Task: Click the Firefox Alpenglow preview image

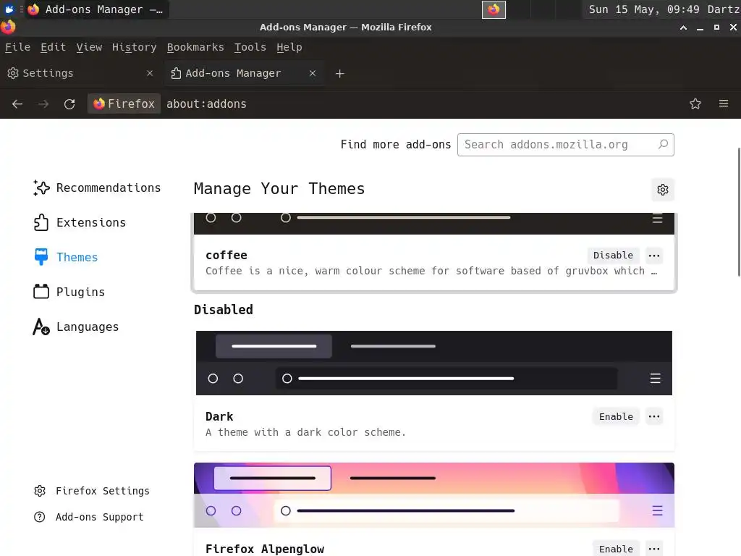Action: 434,495
